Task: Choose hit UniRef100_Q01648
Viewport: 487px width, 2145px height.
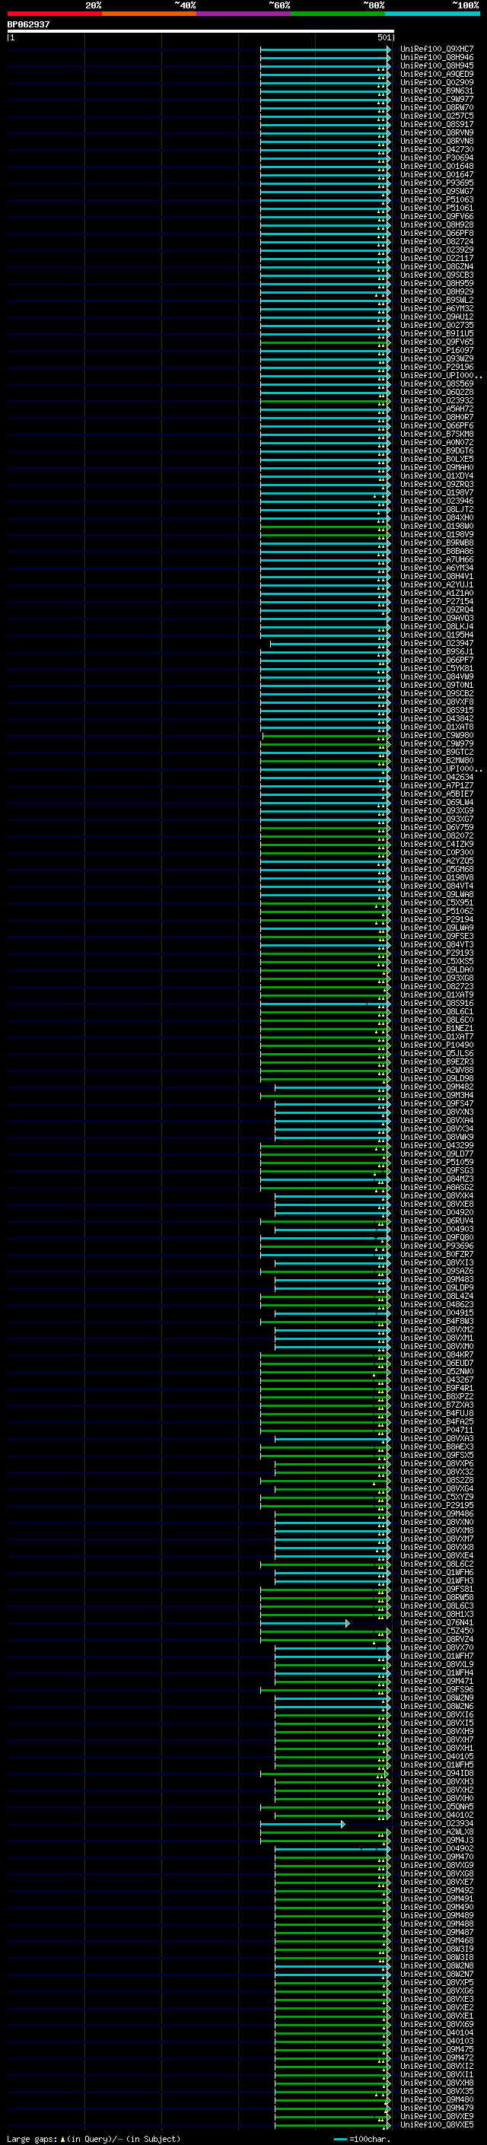Action: point(437,167)
